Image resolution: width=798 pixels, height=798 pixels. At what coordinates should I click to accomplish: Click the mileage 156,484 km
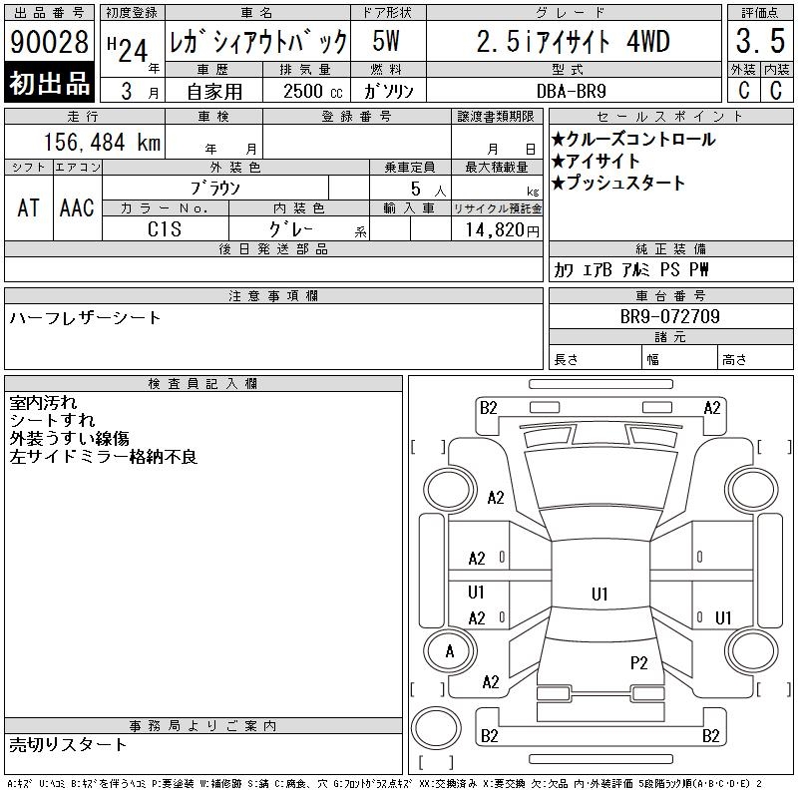pos(103,142)
